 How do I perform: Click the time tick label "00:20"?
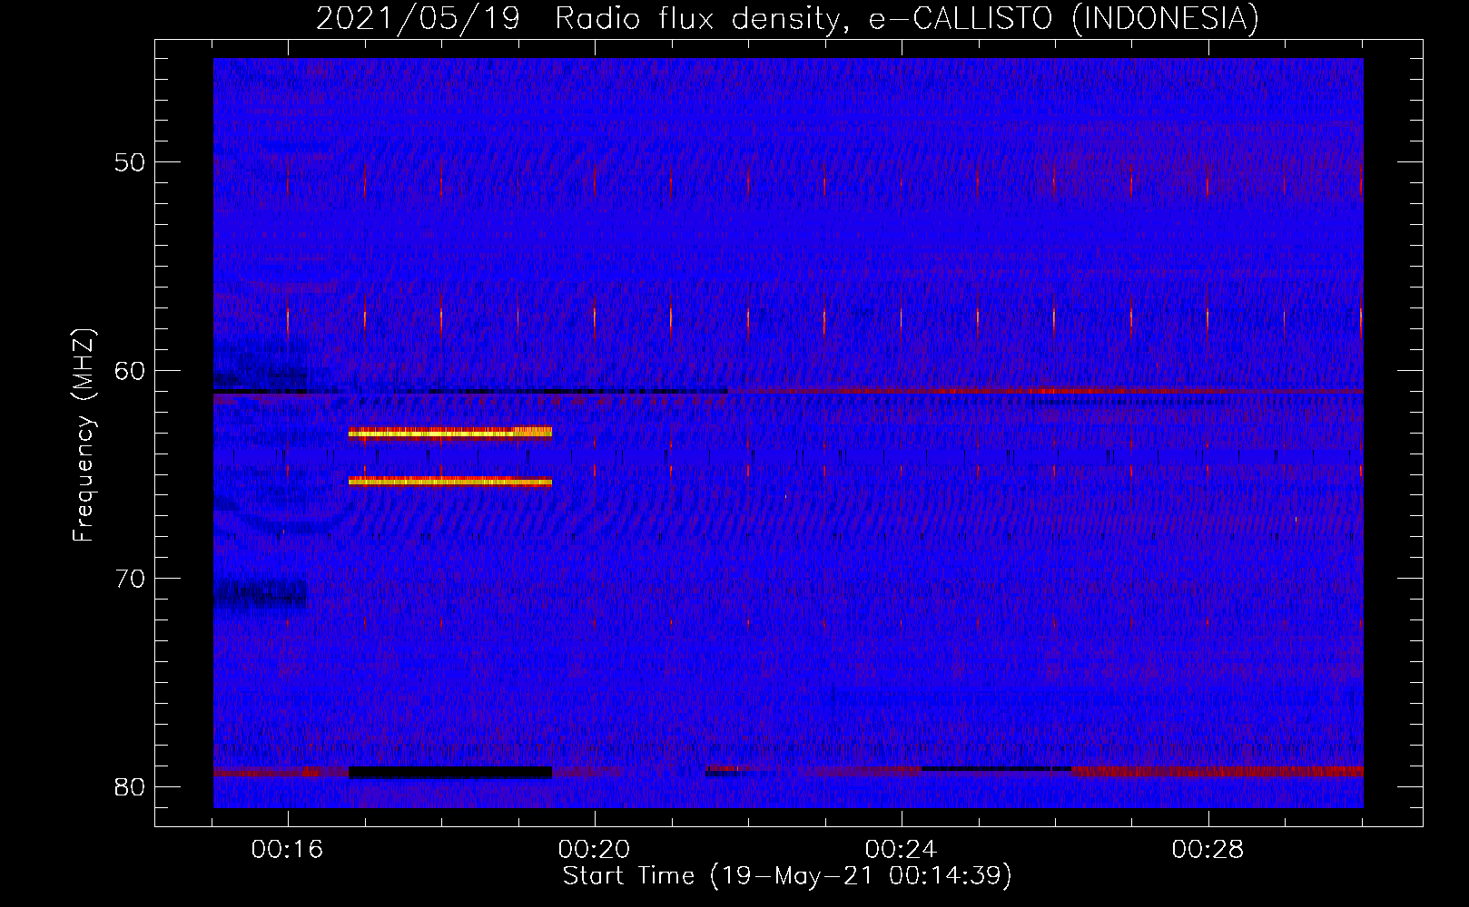(x=595, y=849)
